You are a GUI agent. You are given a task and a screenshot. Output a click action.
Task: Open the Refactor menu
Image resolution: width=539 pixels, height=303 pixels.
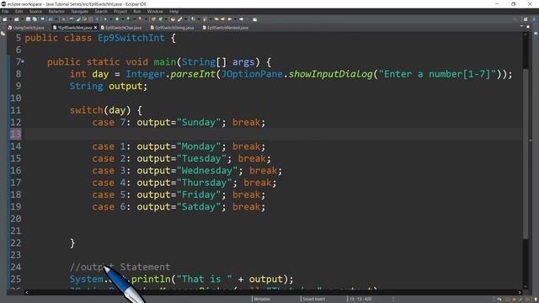pyautogui.click(x=56, y=11)
